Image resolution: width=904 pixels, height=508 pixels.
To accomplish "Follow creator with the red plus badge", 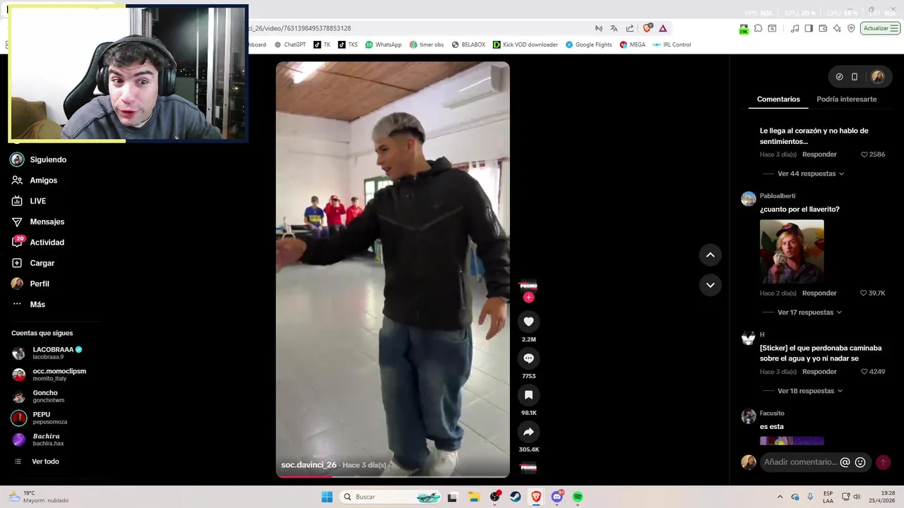I will (x=528, y=298).
